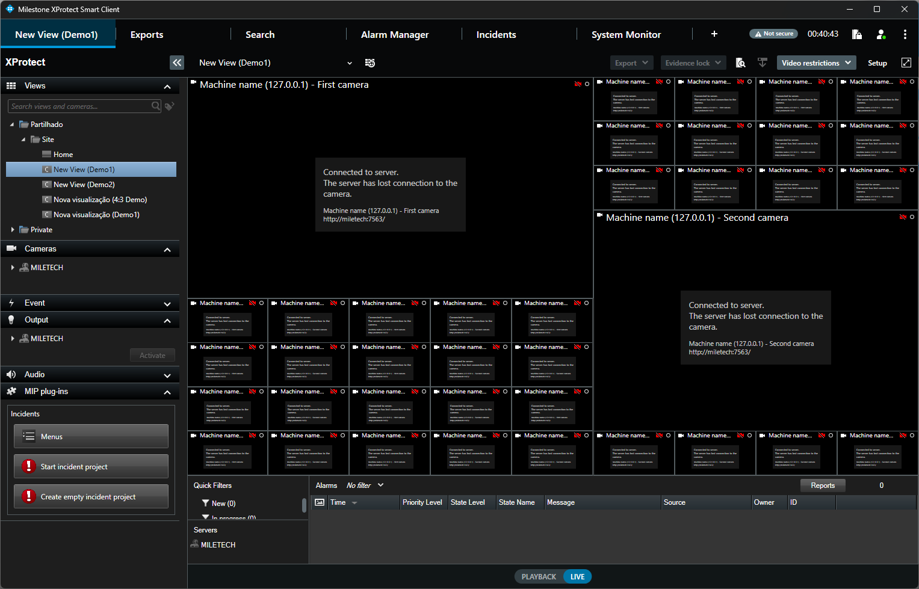Click the Output light bulb icon
Viewport: 919px width, 589px height.
[11, 320]
